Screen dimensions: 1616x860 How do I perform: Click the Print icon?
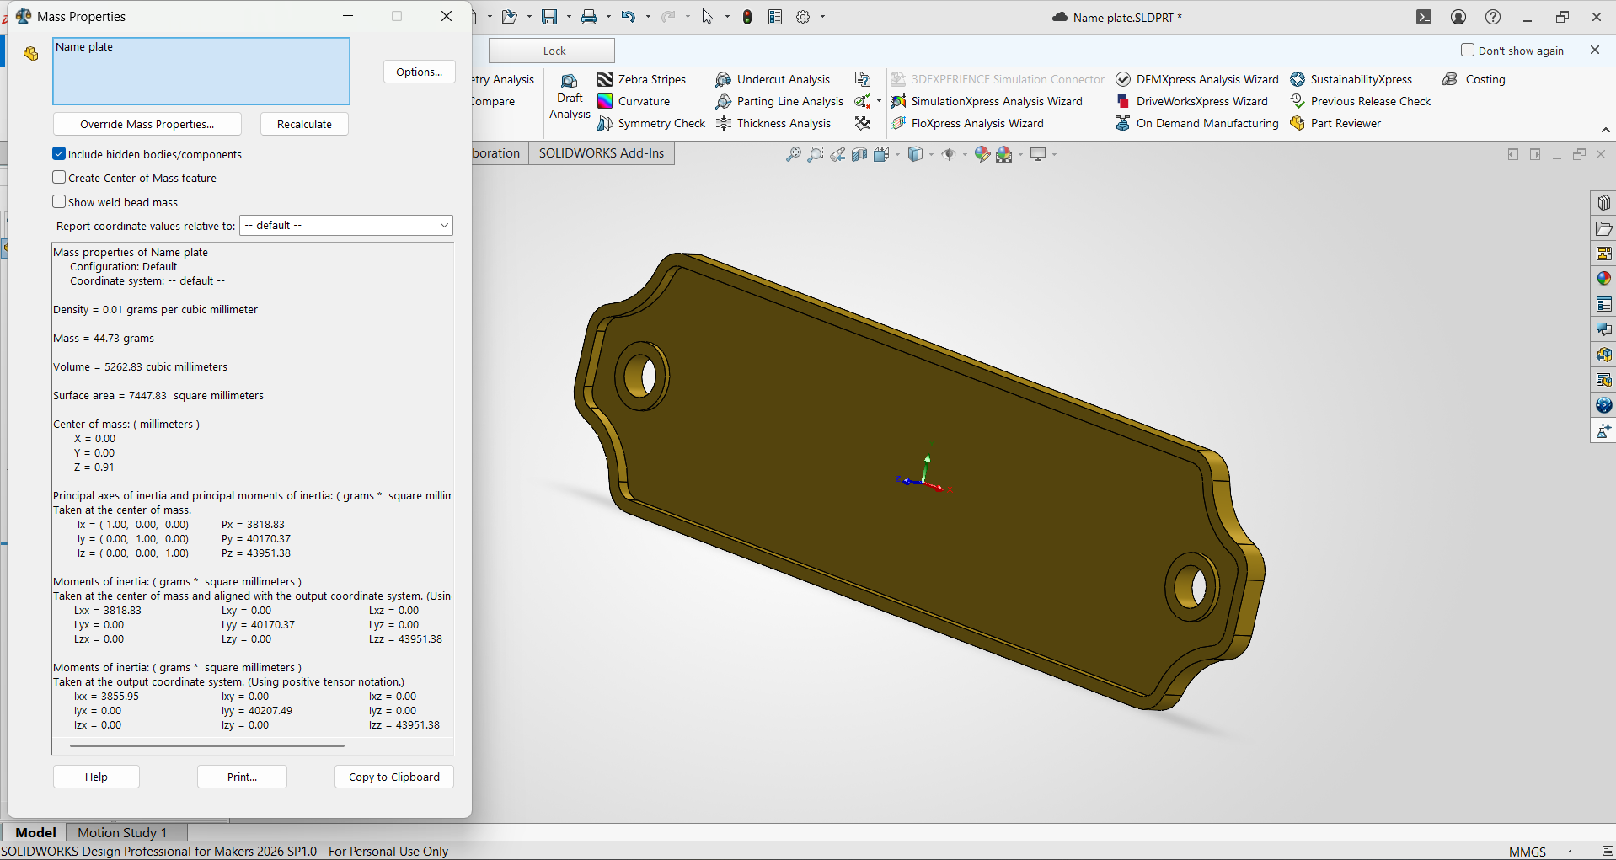589,17
